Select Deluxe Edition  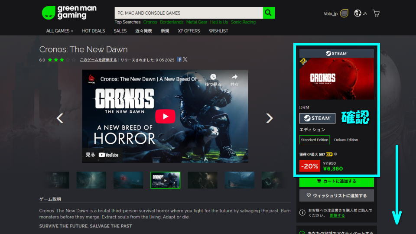pos(346,140)
